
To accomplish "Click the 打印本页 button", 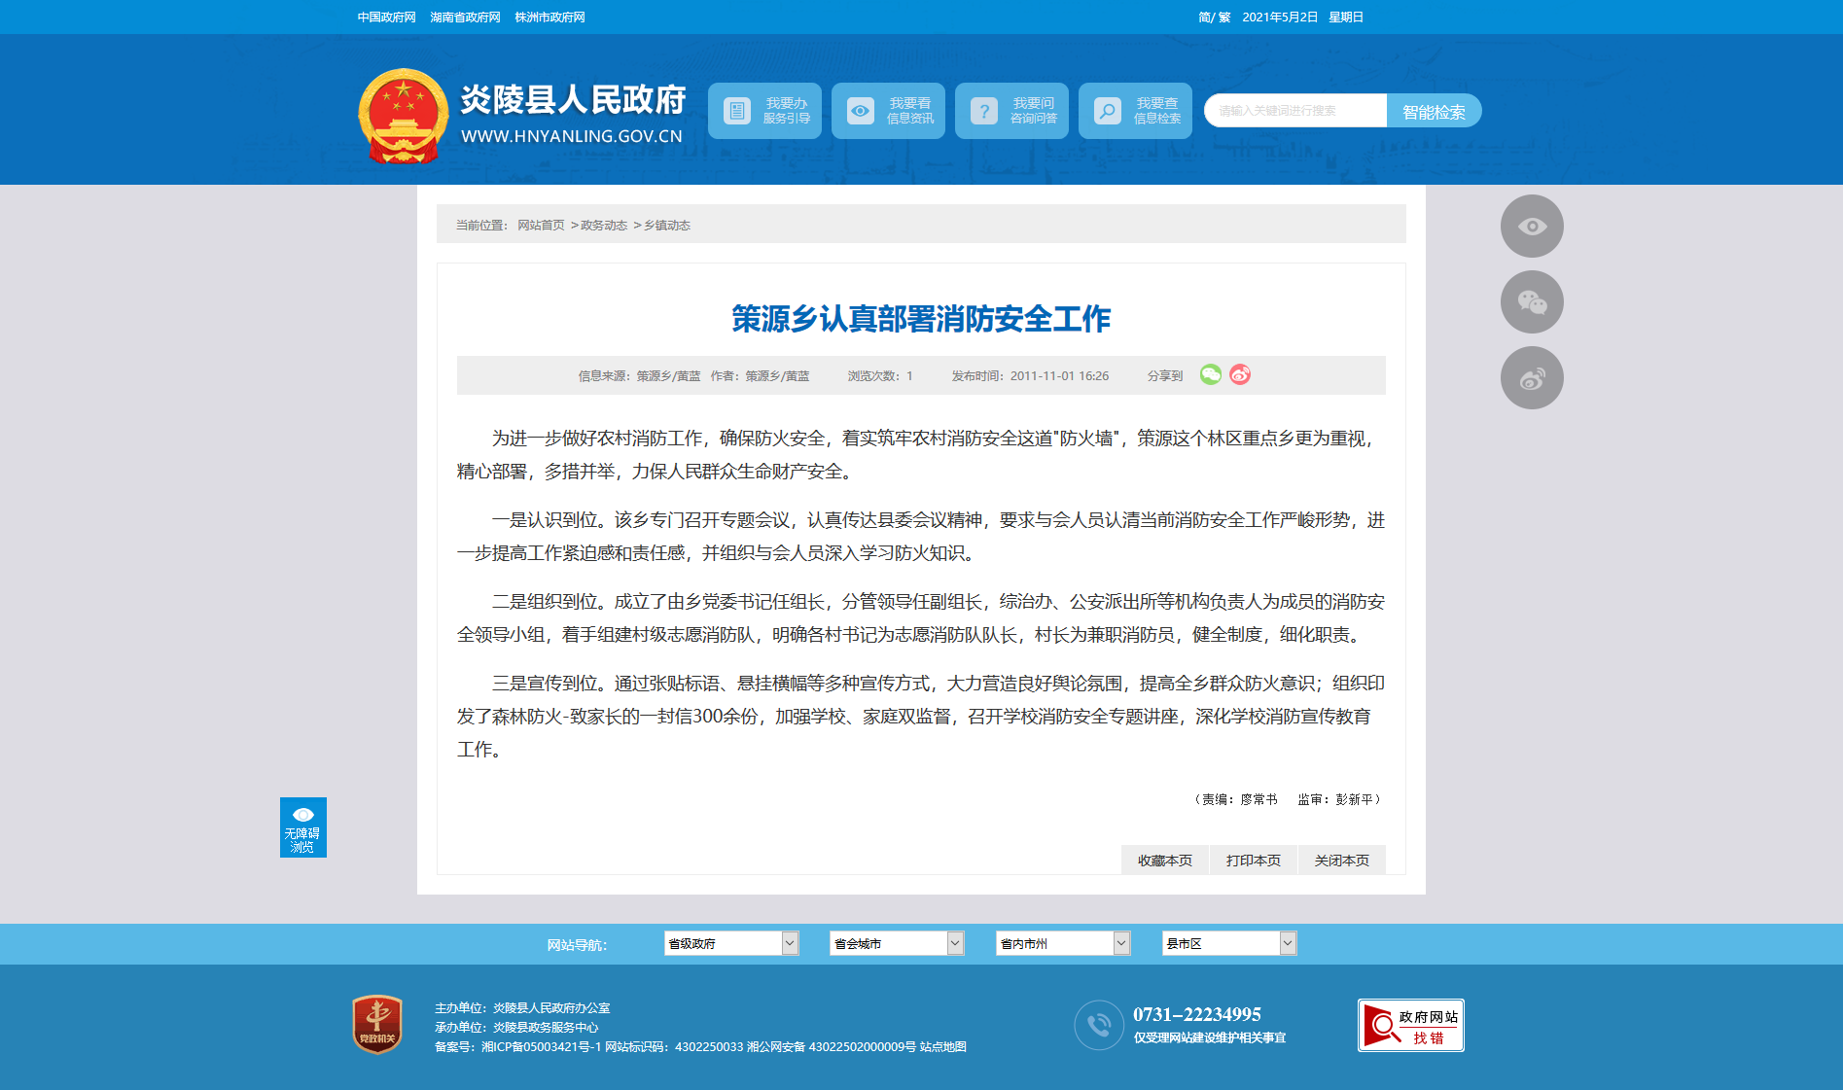I will (x=1253, y=861).
